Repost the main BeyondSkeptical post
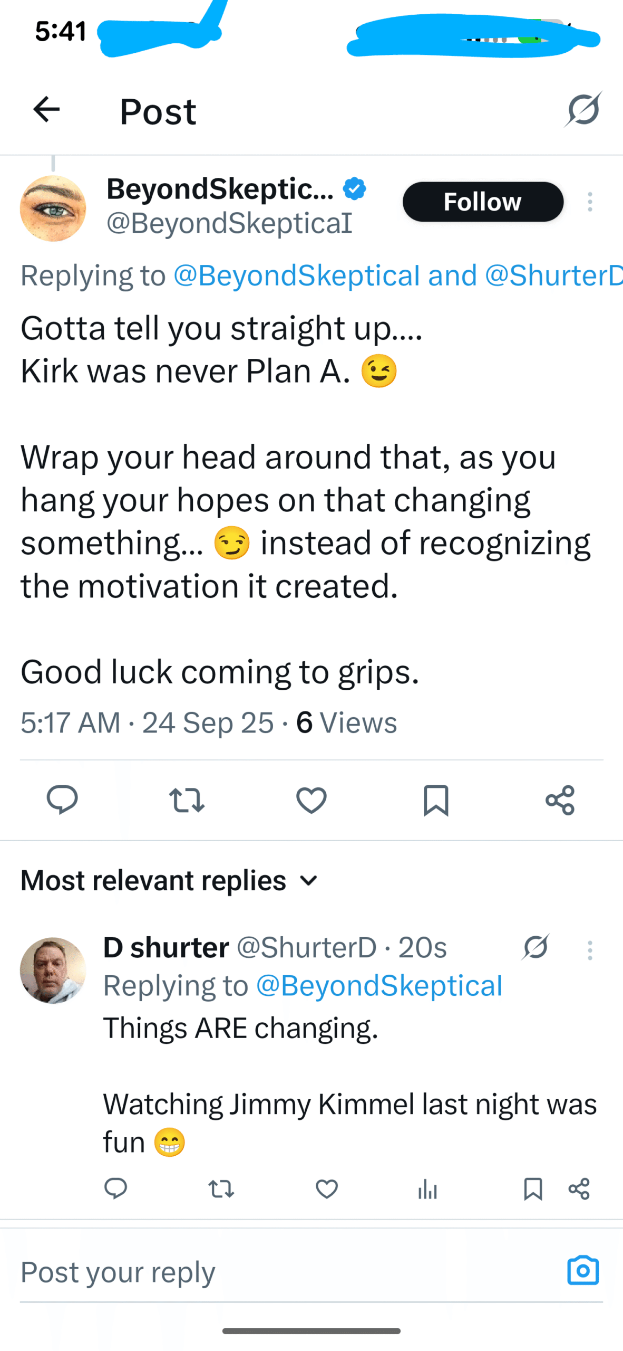The width and height of the screenshot is (623, 1351). [x=187, y=800]
